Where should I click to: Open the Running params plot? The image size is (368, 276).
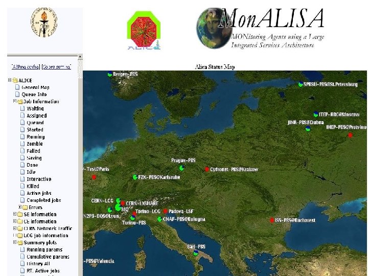pyautogui.click(x=44, y=250)
